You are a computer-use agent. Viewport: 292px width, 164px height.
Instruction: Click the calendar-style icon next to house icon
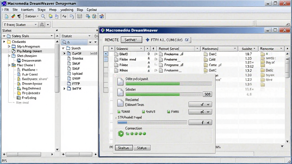click(94, 16)
